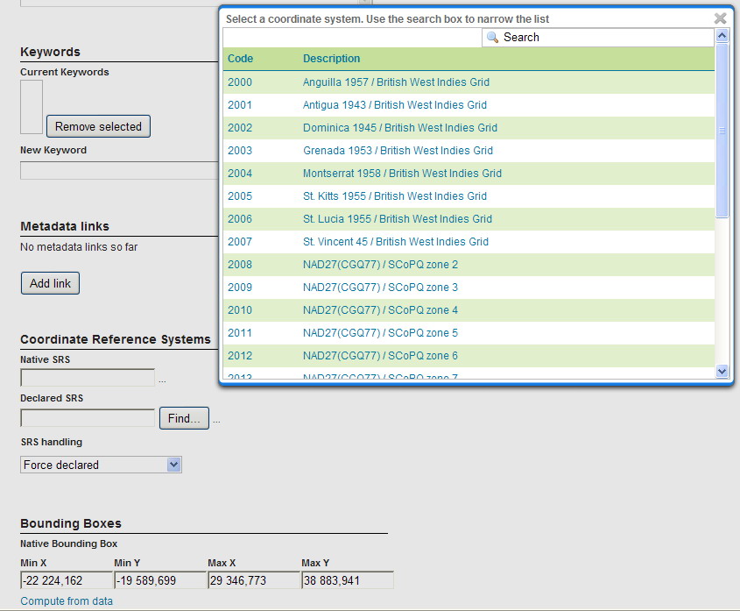The width and height of the screenshot is (740, 611).
Task: Click the dialog scrollbar down arrow
Action: 722,371
